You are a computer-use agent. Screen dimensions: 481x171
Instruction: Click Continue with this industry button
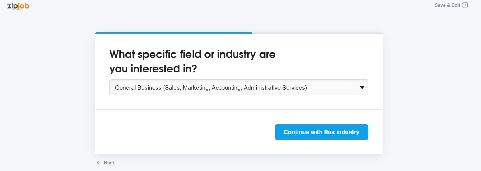tap(322, 132)
